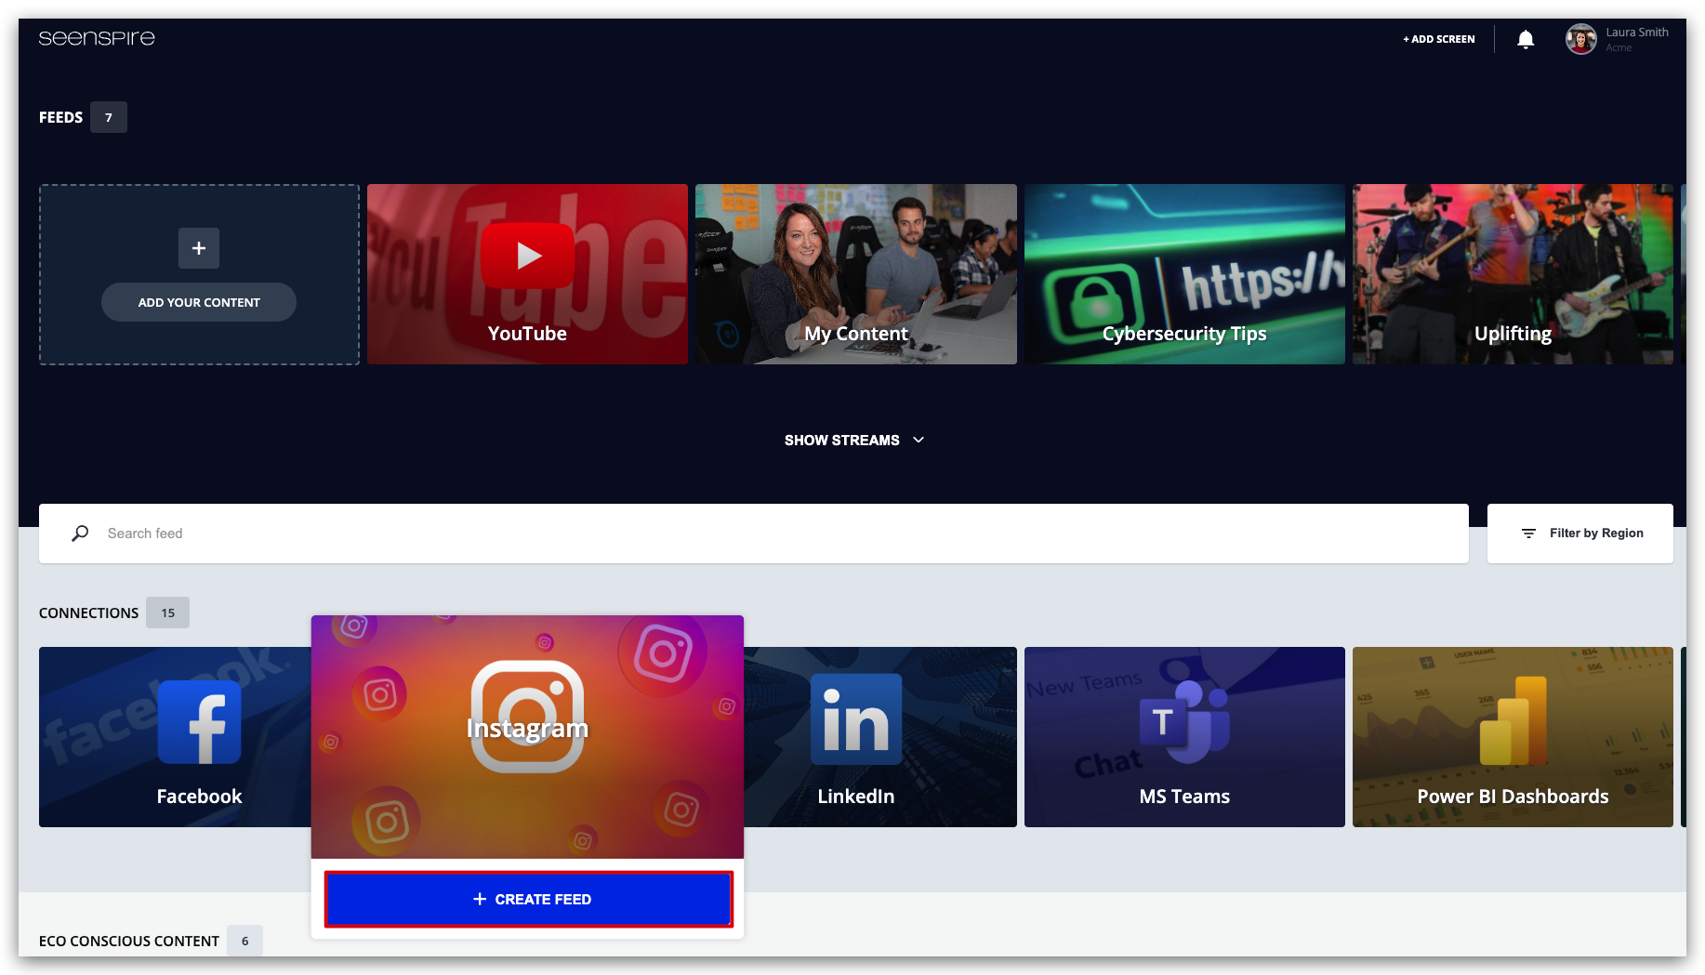This screenshot has height=975, width=1705.
Task: Click the Facebook logo icon
Action: (x=199, y=722)
